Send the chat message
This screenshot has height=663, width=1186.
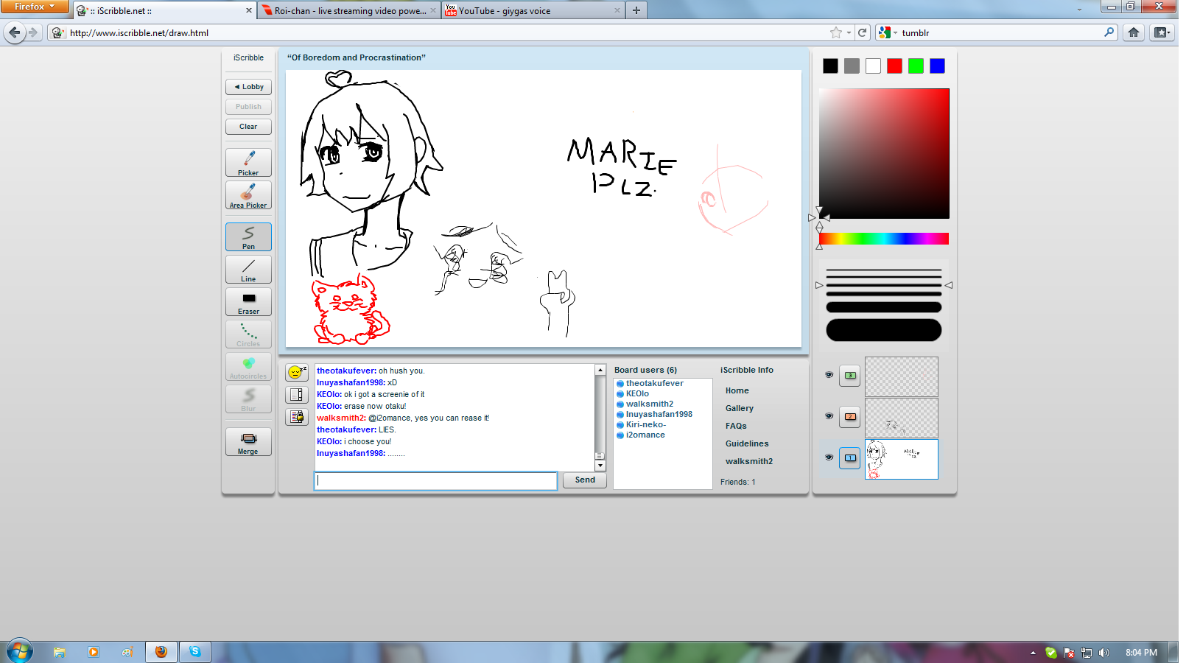(x=585, y=480)
